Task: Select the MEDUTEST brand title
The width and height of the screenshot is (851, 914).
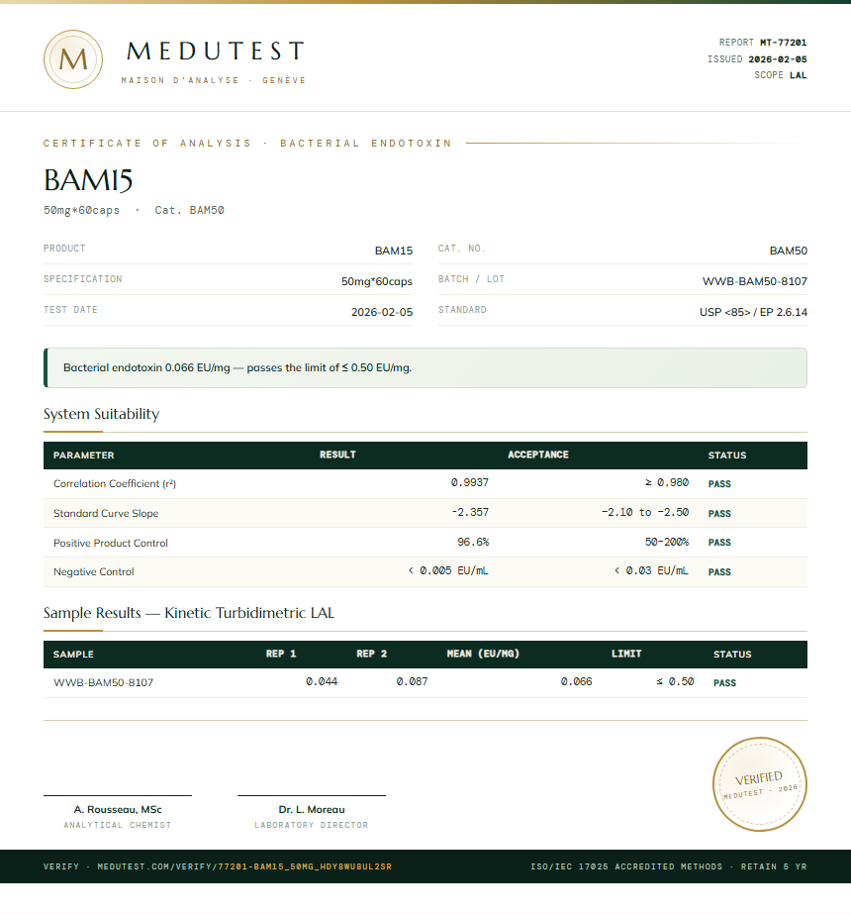Action: 216,51
